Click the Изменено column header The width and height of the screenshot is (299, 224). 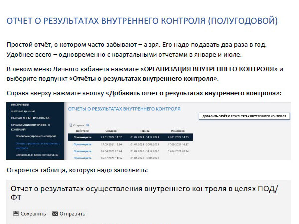point(178,131)
